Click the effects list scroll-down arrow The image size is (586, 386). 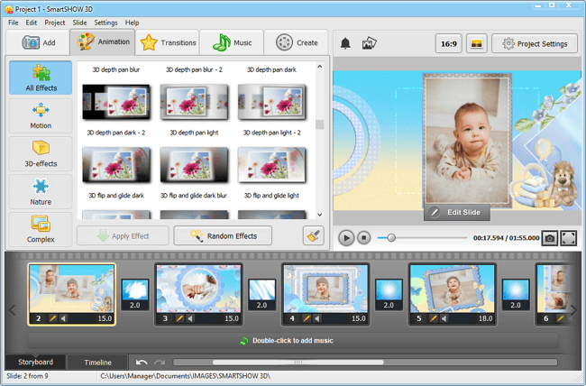pyautogui.click(x=319, y=215)
